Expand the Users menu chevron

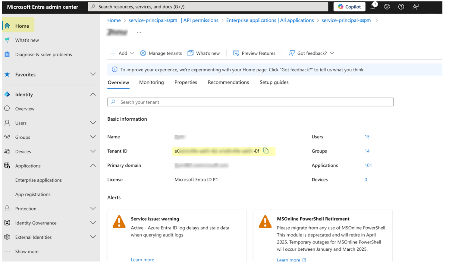(x=93, y=123)
